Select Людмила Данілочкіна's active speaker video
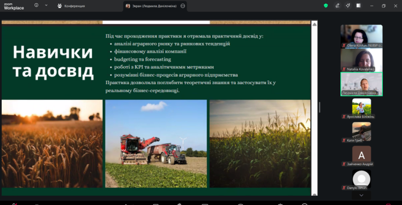This screenshot has height=205, width=402. point(361,84)
